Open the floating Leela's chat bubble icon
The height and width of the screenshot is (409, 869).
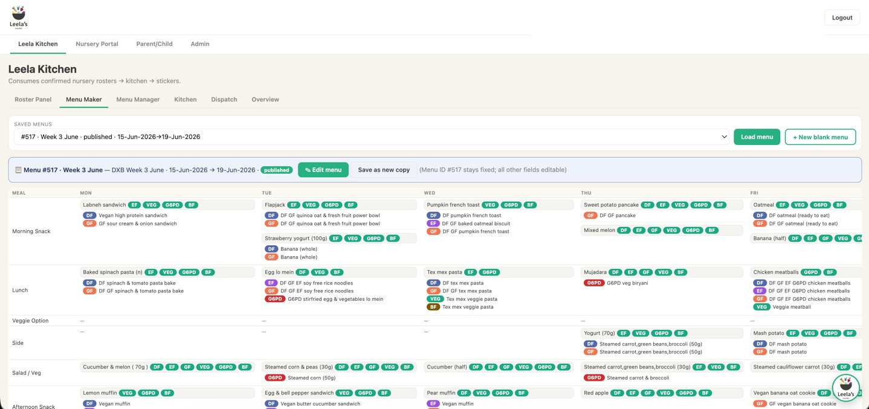click(x=846, y=388)
